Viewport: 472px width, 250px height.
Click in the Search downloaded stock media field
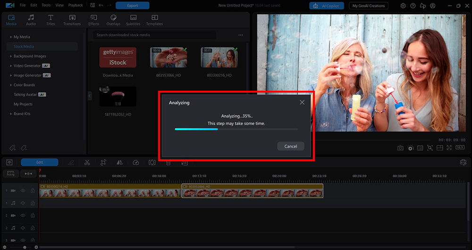click(154, 35)
